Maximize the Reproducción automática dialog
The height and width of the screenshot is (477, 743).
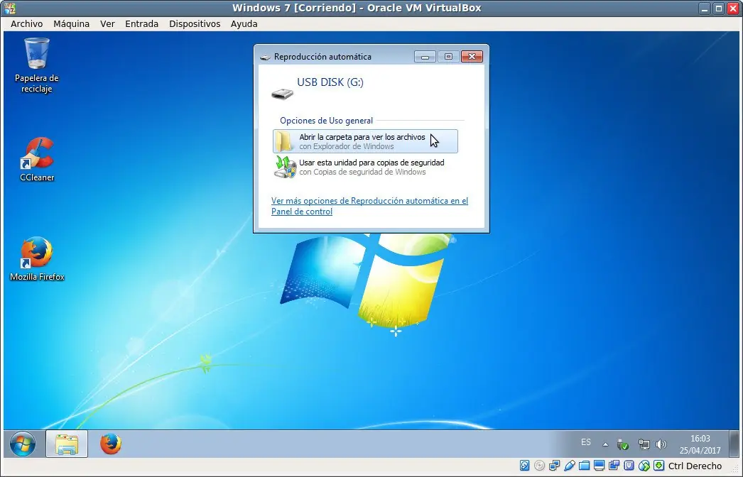(x=448, y=57)
